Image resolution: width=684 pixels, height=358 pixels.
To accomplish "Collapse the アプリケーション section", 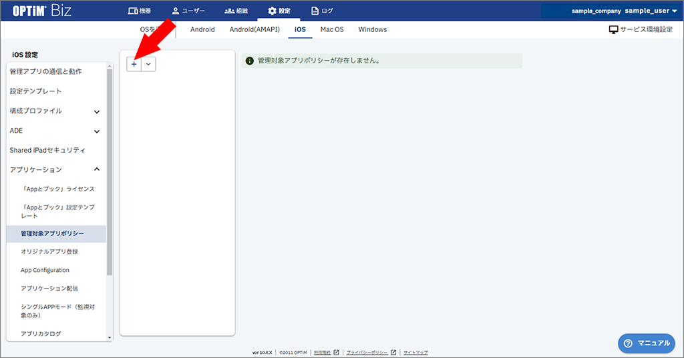I will click(56, 169).
